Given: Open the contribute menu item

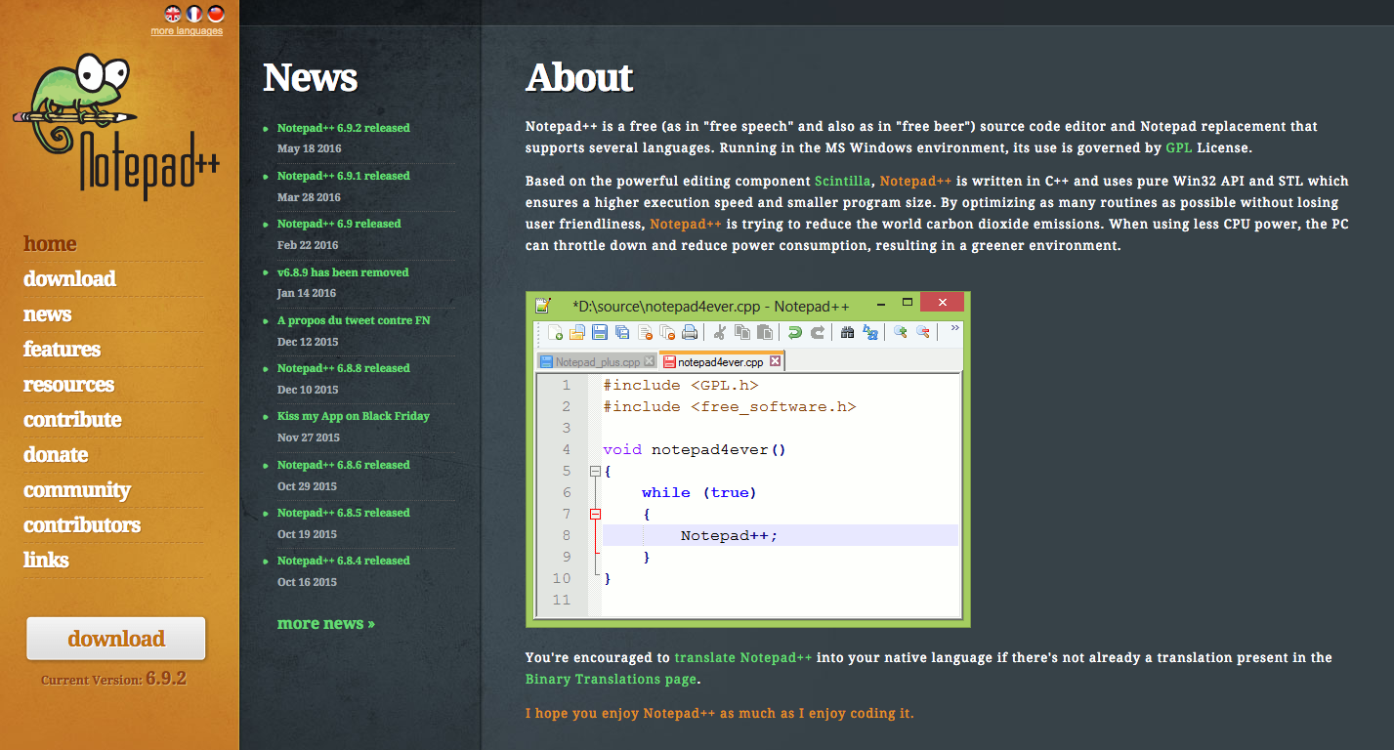Looking at the screenshot, I should pos(72,420).
